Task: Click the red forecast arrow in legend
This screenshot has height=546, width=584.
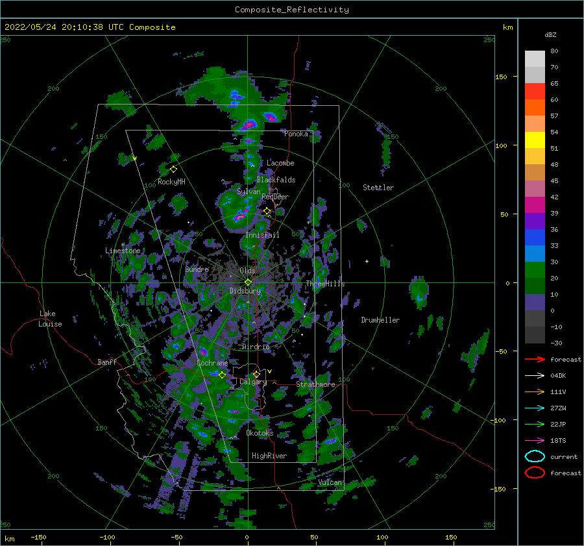Action: [x=535, y=359]
